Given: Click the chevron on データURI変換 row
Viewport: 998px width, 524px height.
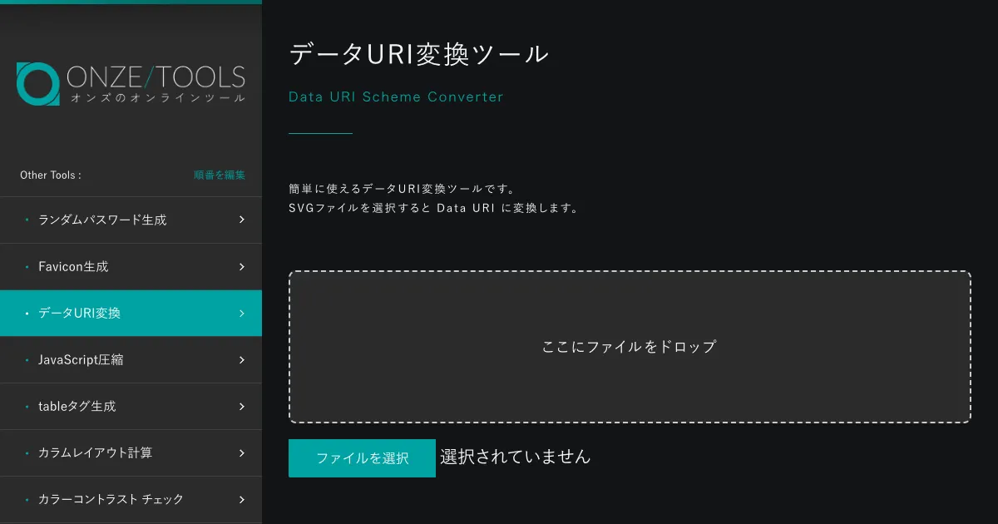Looking at the screenshot, I should pos(241,314).
